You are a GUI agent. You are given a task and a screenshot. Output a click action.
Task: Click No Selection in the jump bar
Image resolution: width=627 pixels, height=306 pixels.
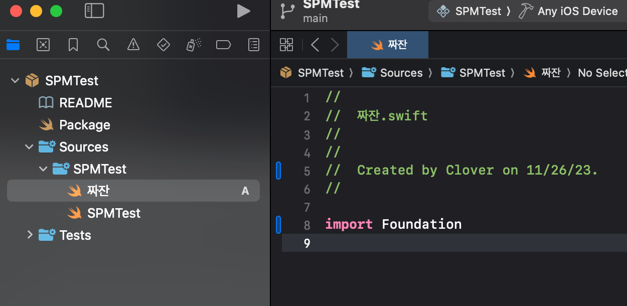602,73
